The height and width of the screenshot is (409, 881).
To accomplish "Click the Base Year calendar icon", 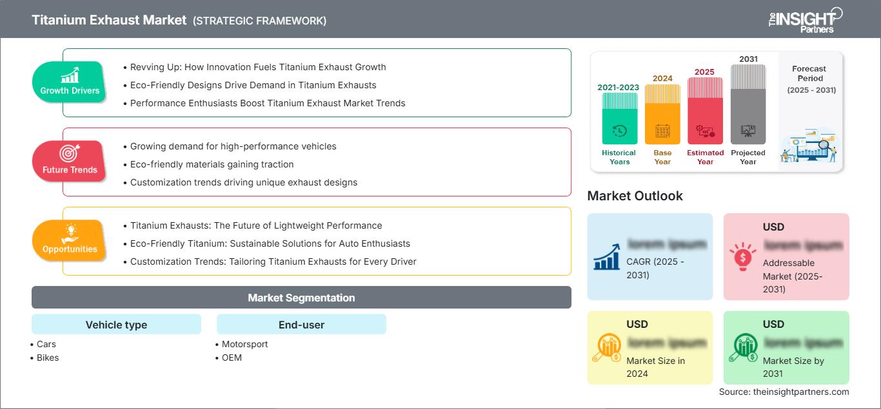I will 662,131.
